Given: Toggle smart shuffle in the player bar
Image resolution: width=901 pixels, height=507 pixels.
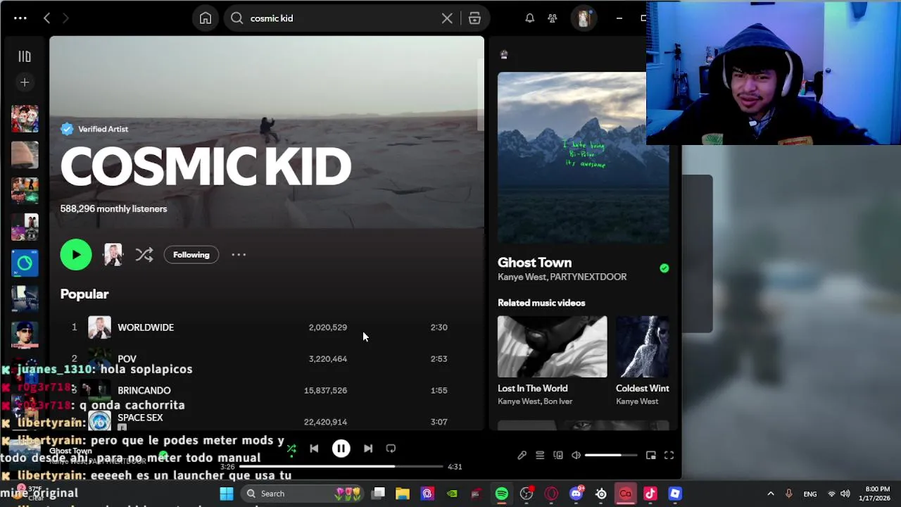Looking at the screenshot, I should click(x=291, y=449).
